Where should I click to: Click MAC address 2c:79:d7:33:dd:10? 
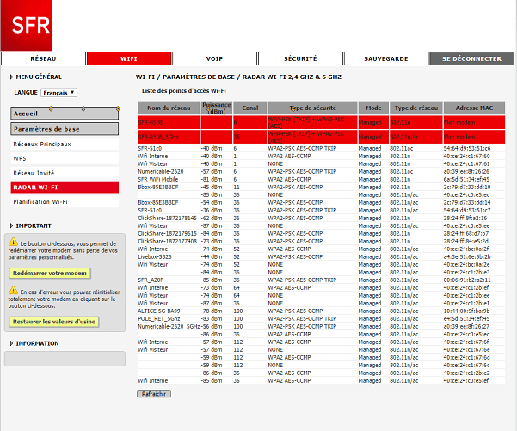click(x=467, y=187)
